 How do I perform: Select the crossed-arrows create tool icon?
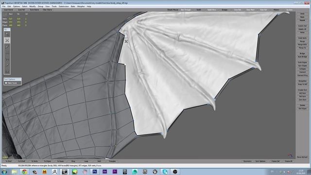coord(7,40)
